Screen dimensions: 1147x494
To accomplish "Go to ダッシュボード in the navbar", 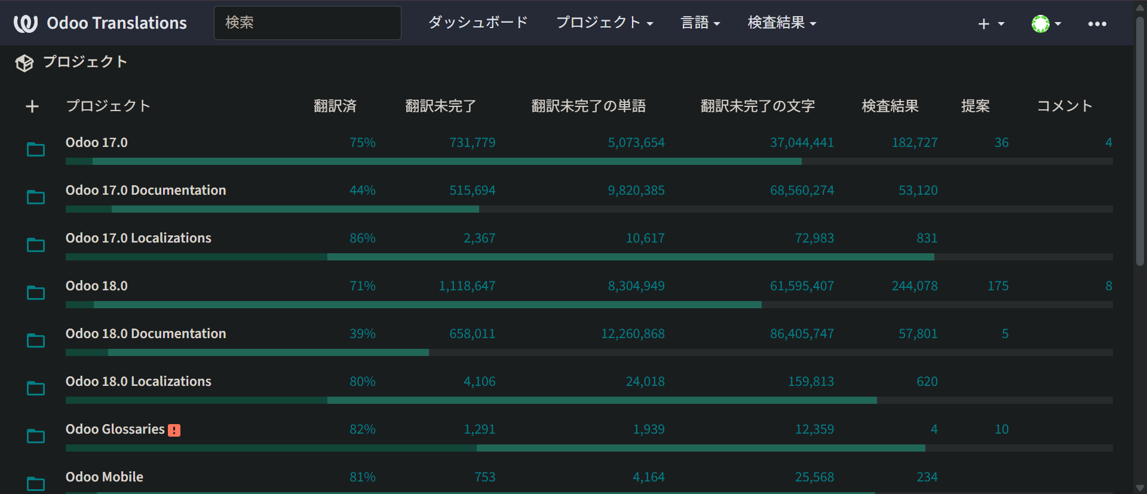I will [x=478, y=23].
